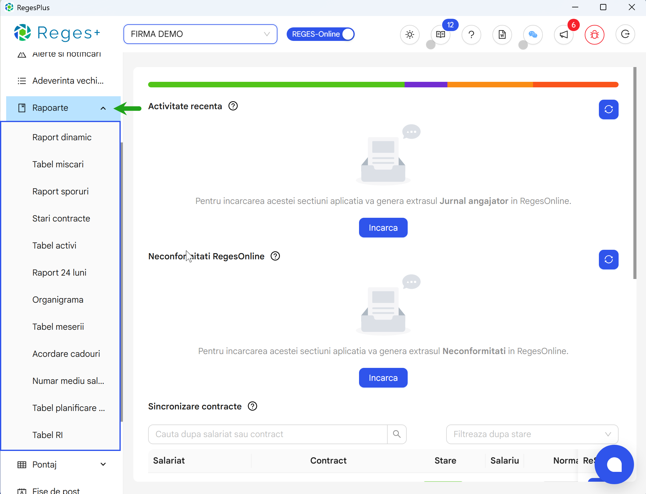Open the news reader with 12 updates
The width and height of the screenshot is (646, 494).
coord(440,34)
